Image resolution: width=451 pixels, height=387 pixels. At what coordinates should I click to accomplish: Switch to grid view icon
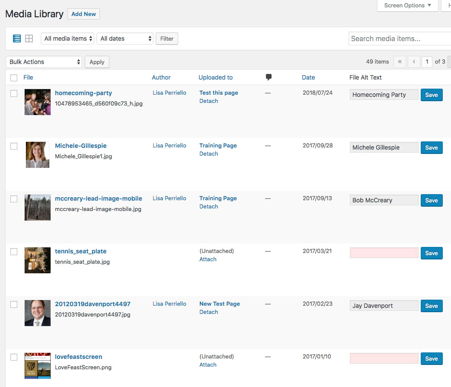click(x=29, y=38)
